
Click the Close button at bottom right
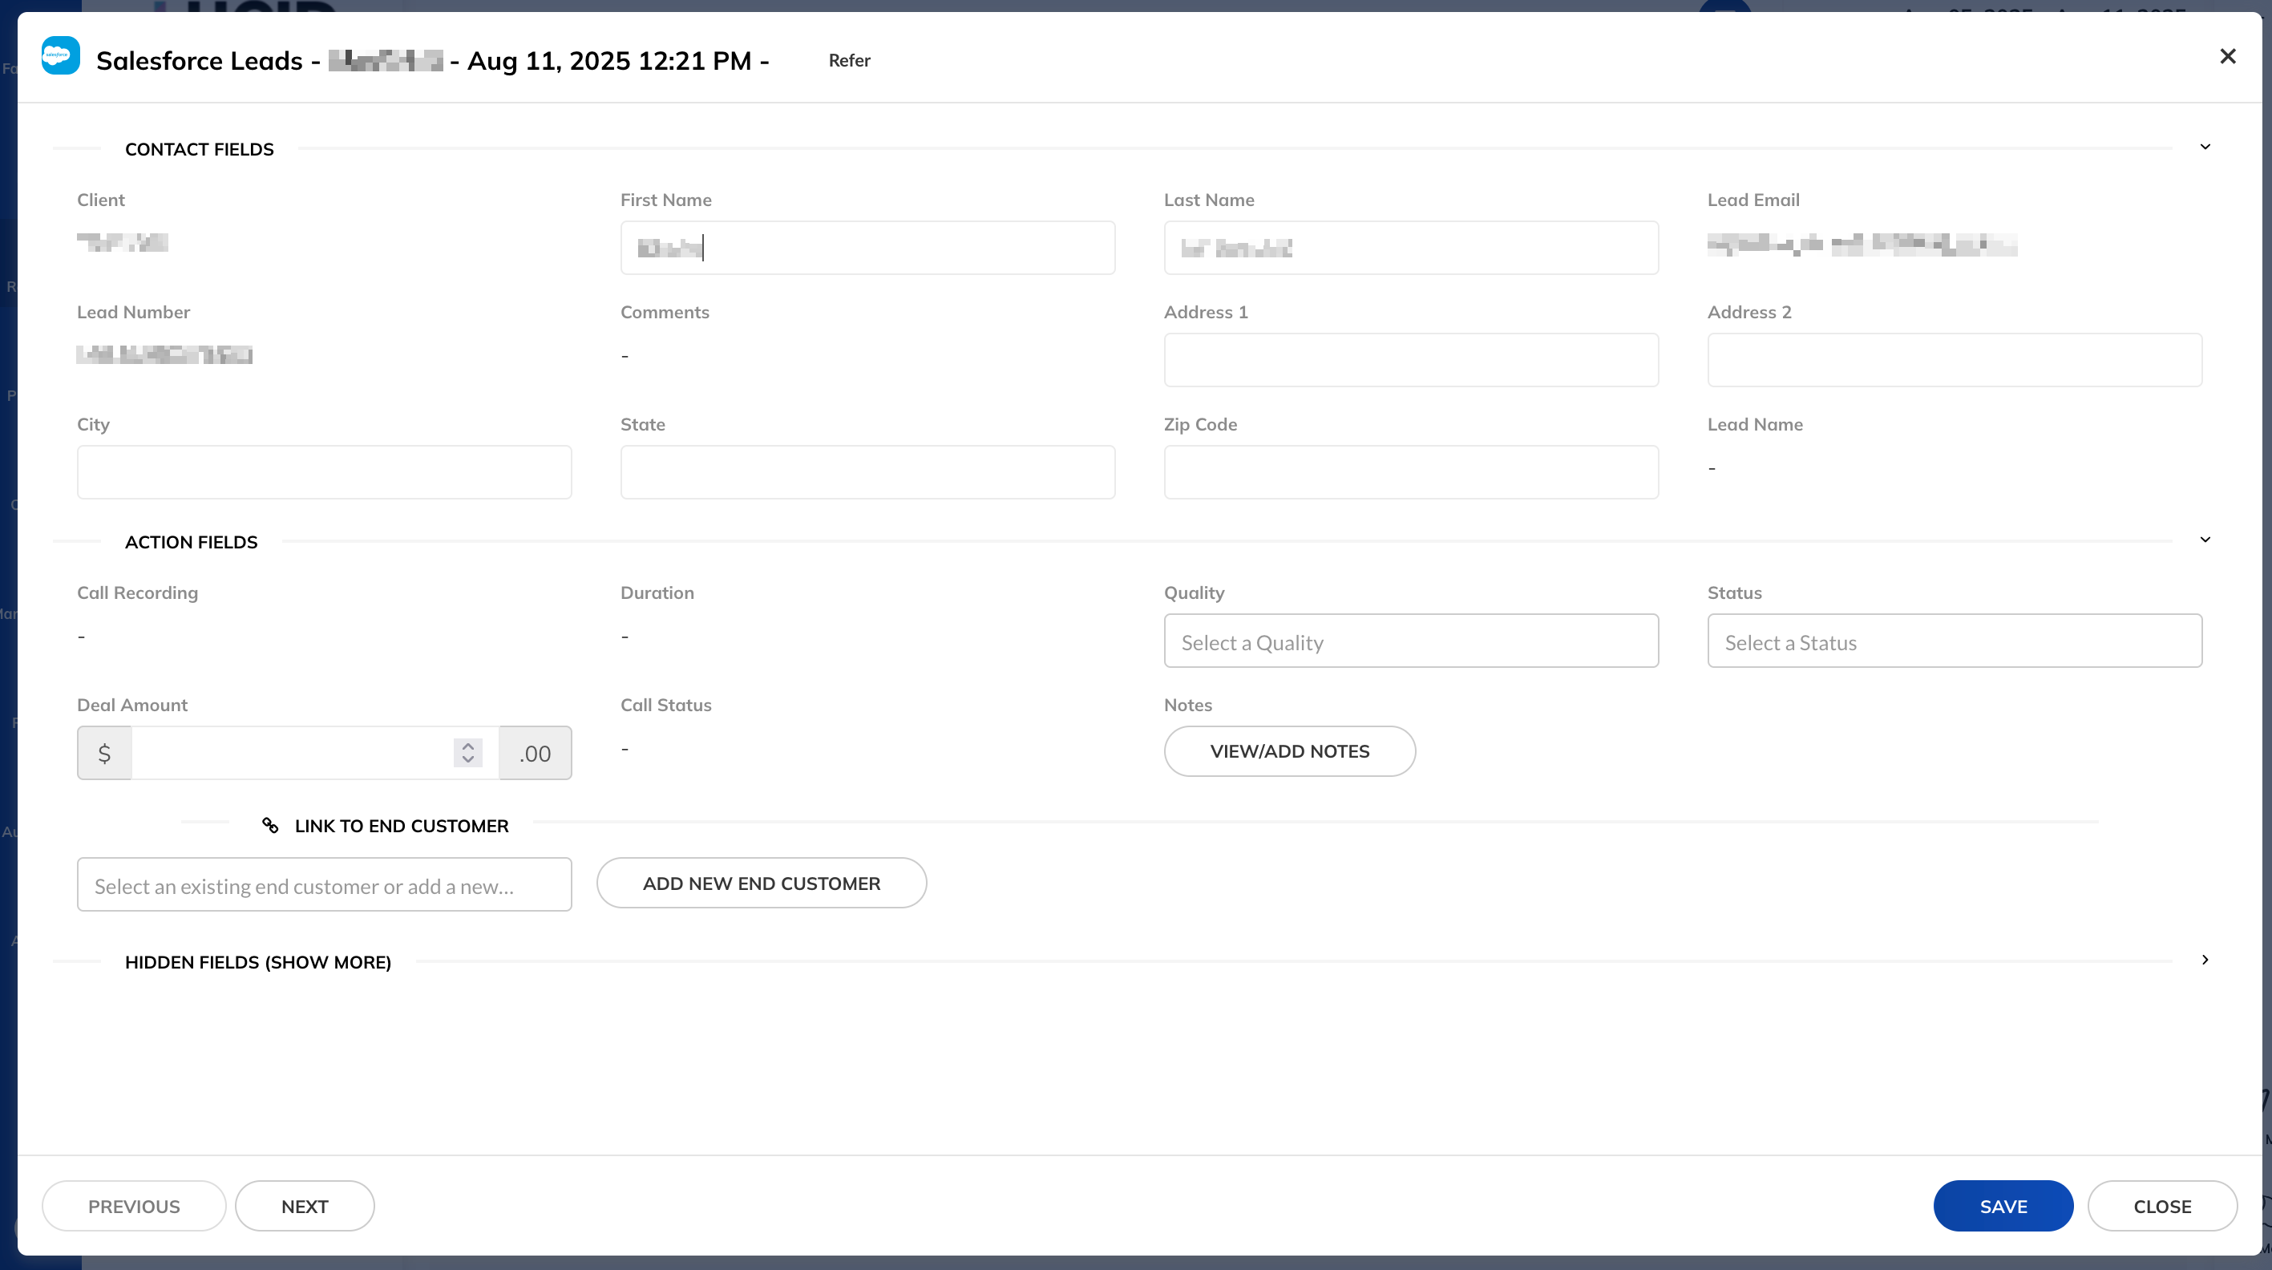point(2161,1206)
